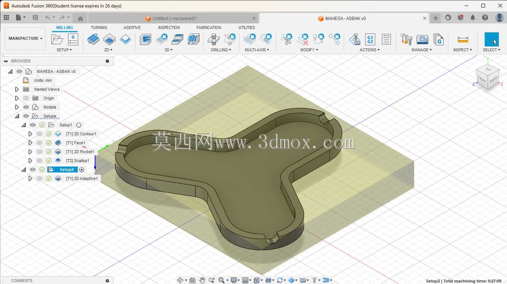
Task: Open the Post Library icon in Manage
Action: click(x=438, y=39)
